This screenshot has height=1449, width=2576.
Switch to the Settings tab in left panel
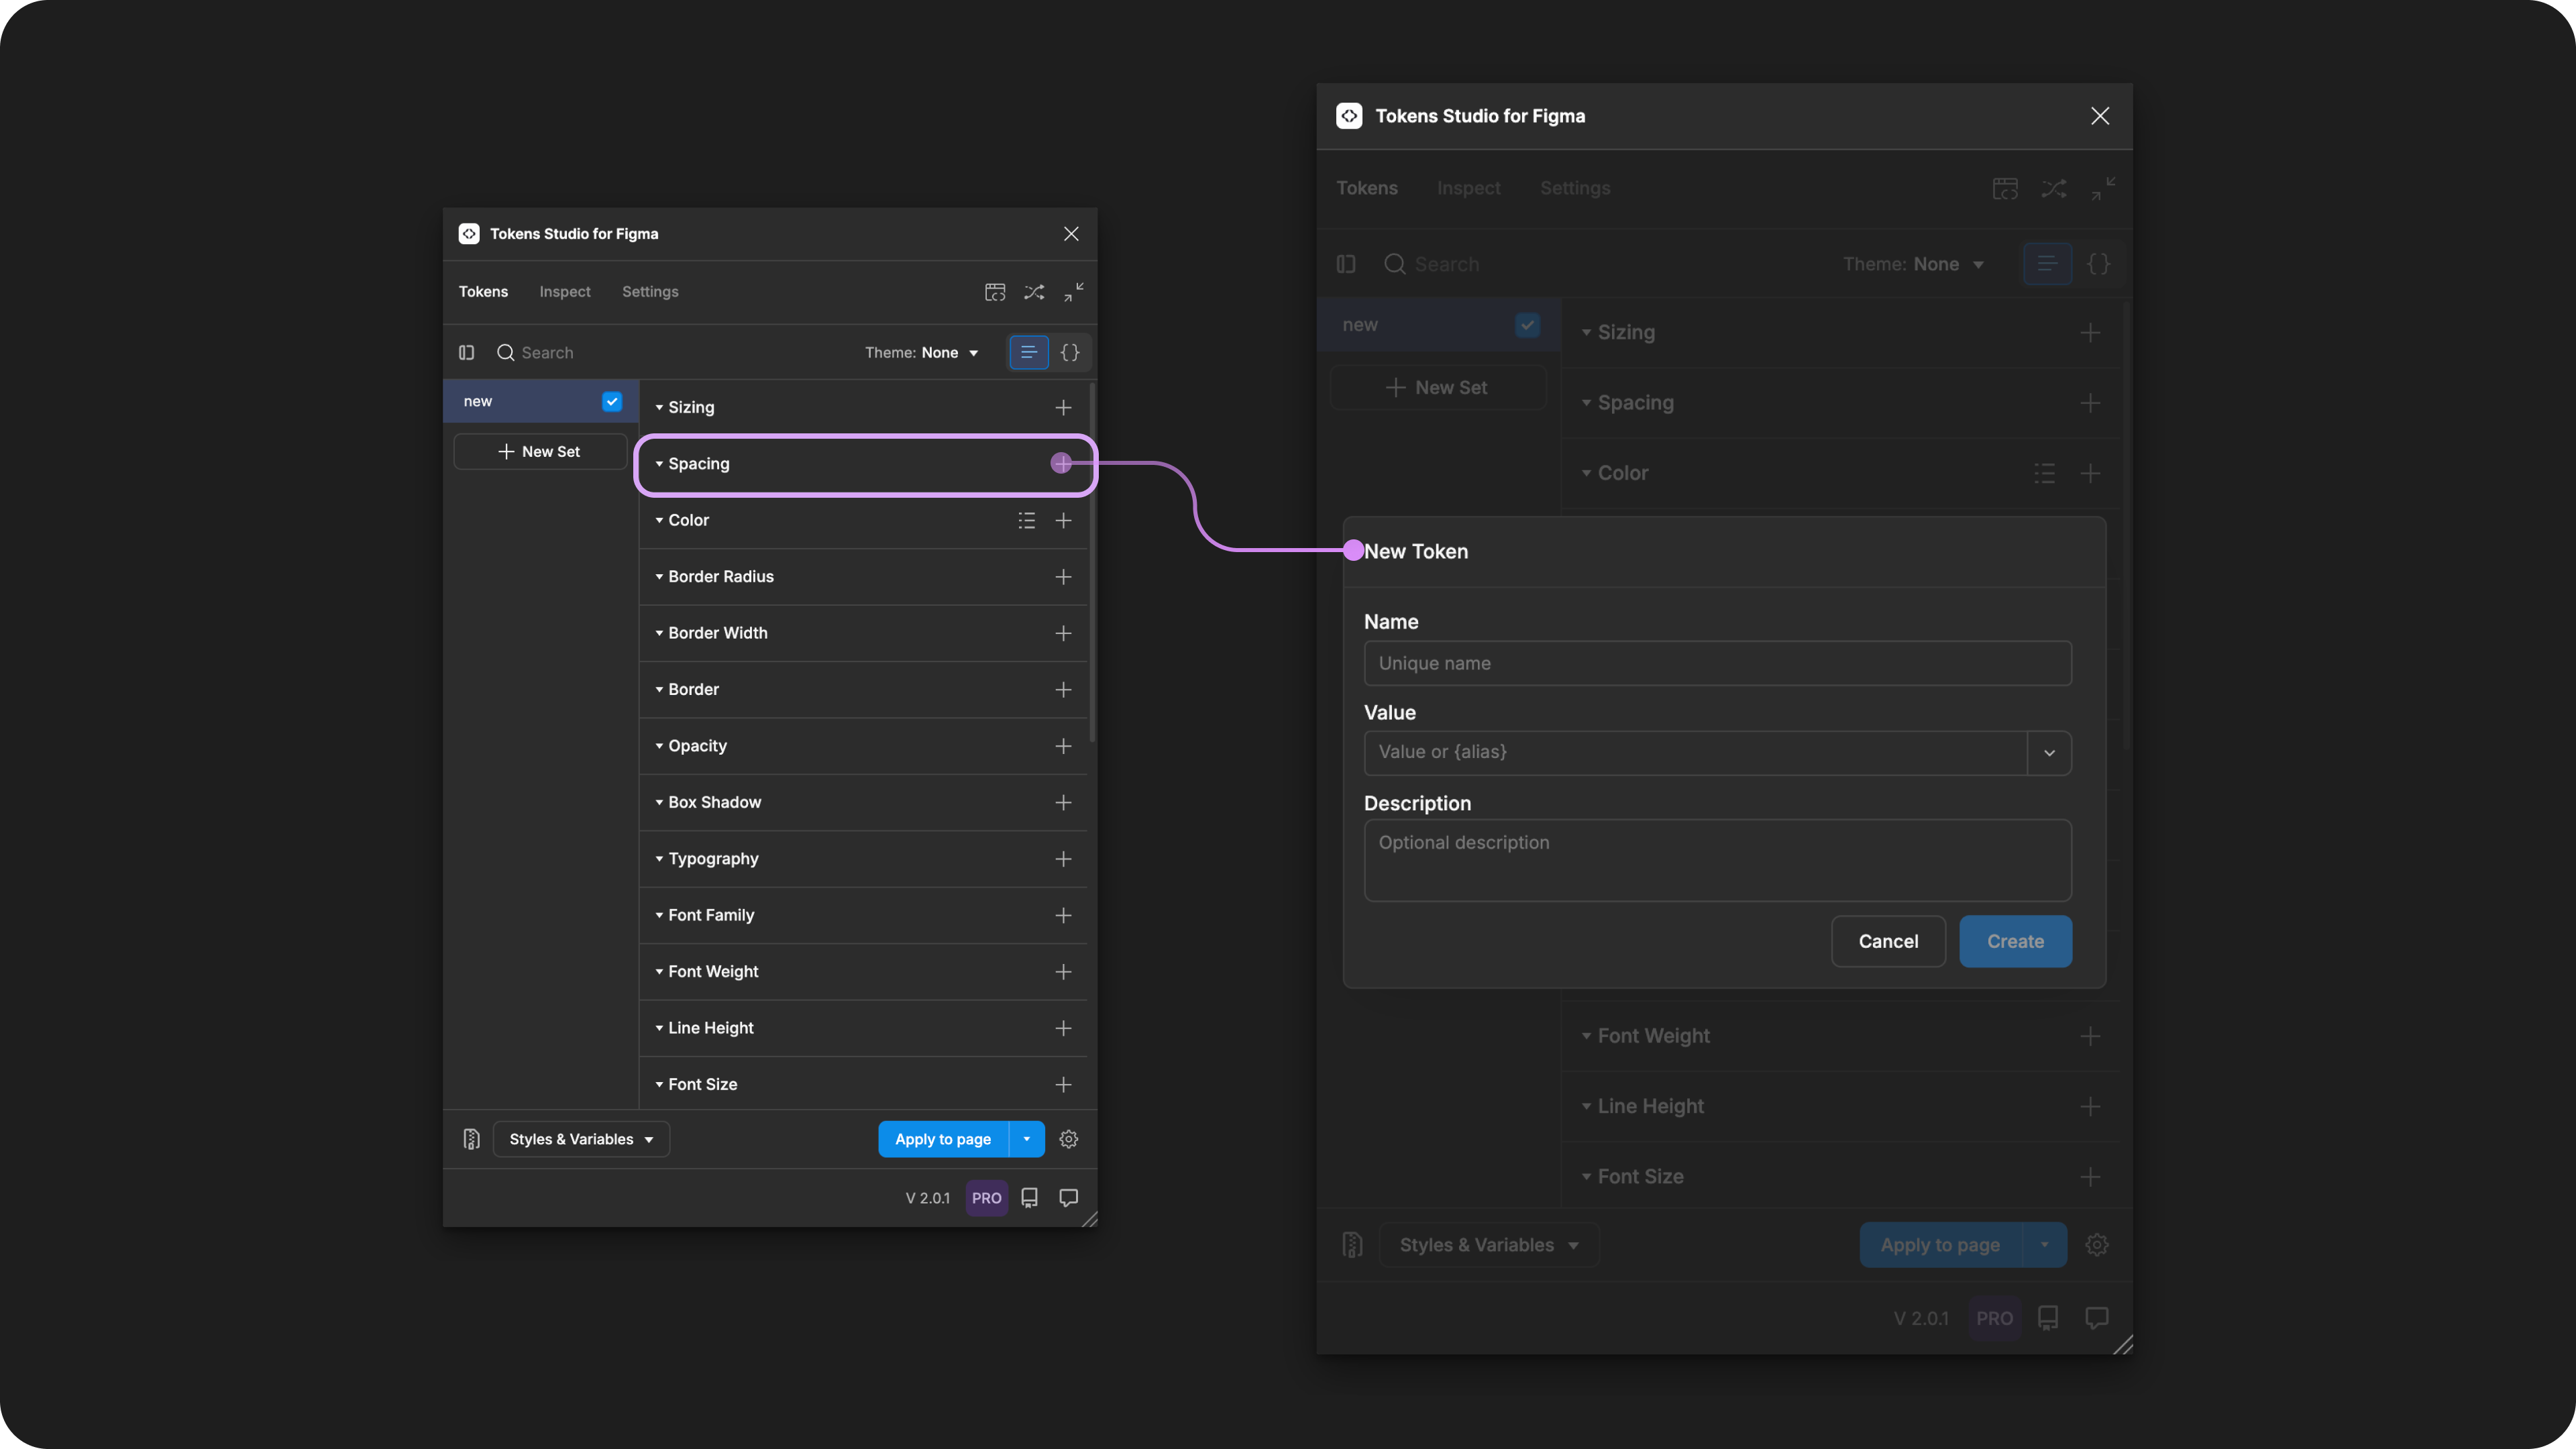[x=650, y=292]
